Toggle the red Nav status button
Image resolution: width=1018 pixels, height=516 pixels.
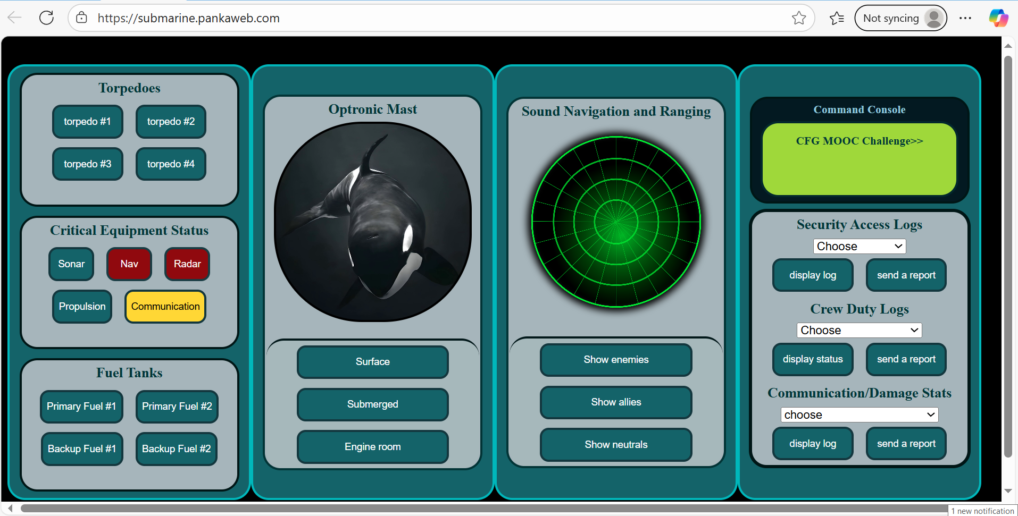129,264
